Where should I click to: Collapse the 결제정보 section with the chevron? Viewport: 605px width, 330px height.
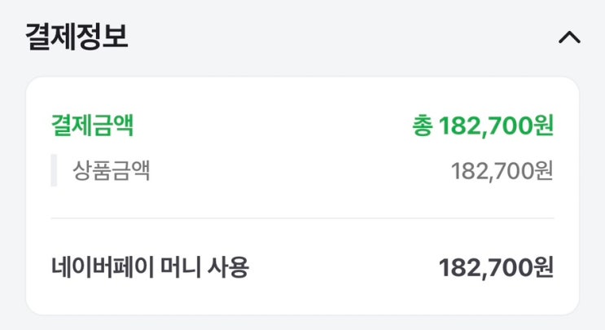click(569, 37)
